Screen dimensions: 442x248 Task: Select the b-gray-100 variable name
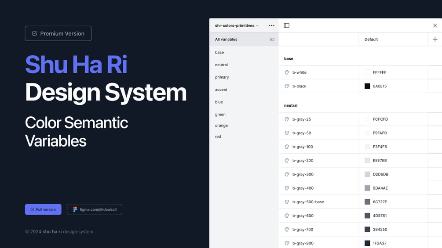pos(303,147)
